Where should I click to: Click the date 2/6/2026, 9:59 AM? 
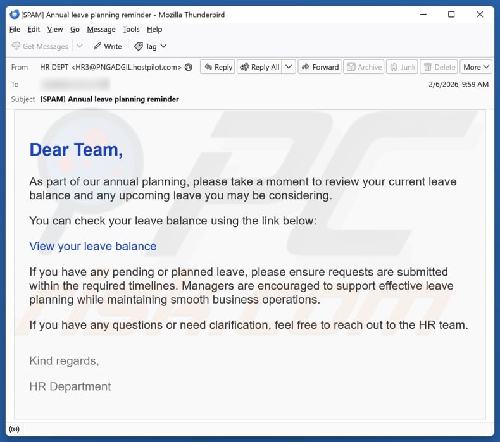tap(458, 84)
